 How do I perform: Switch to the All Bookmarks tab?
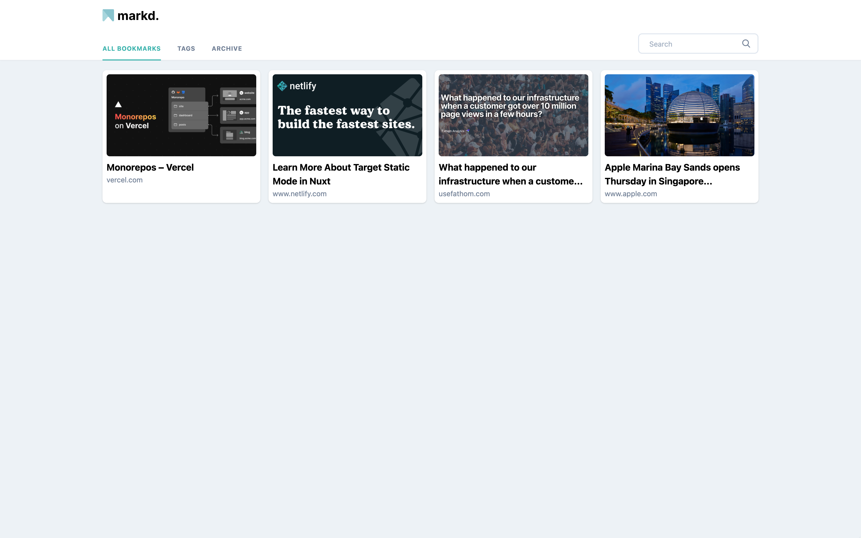pos(131,48)
